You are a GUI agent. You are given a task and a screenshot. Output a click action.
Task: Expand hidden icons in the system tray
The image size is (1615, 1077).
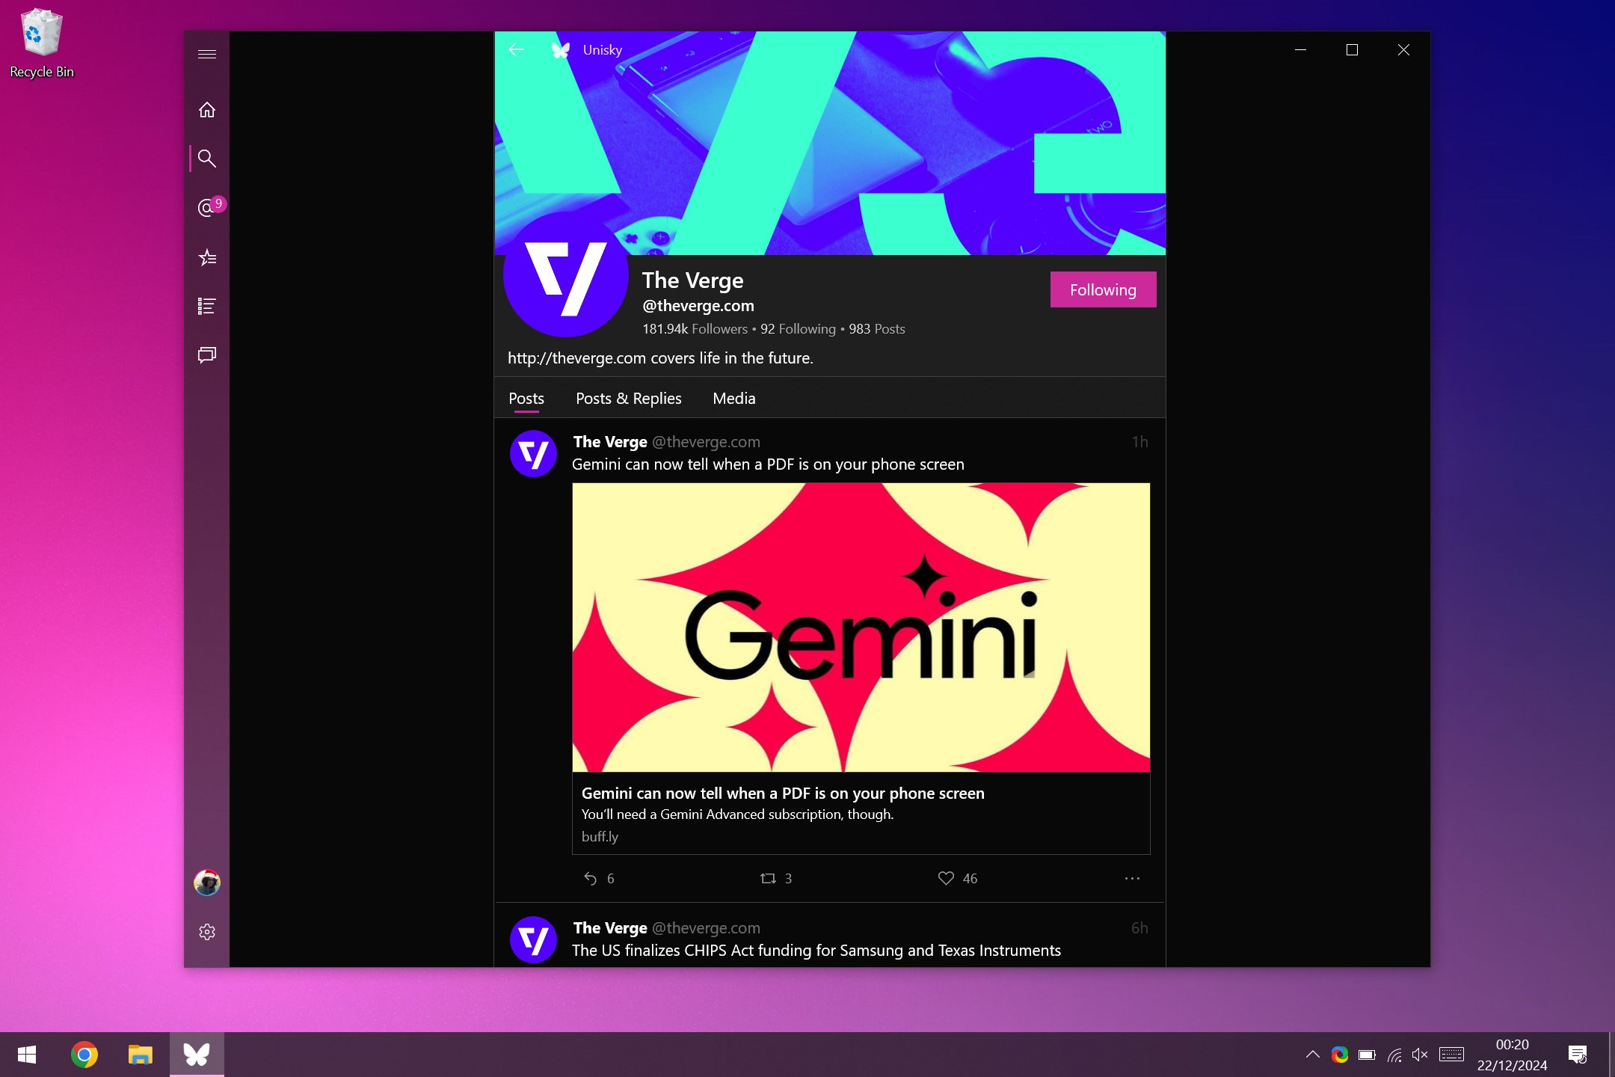pyautogui.click(x=1312, y=1055)
